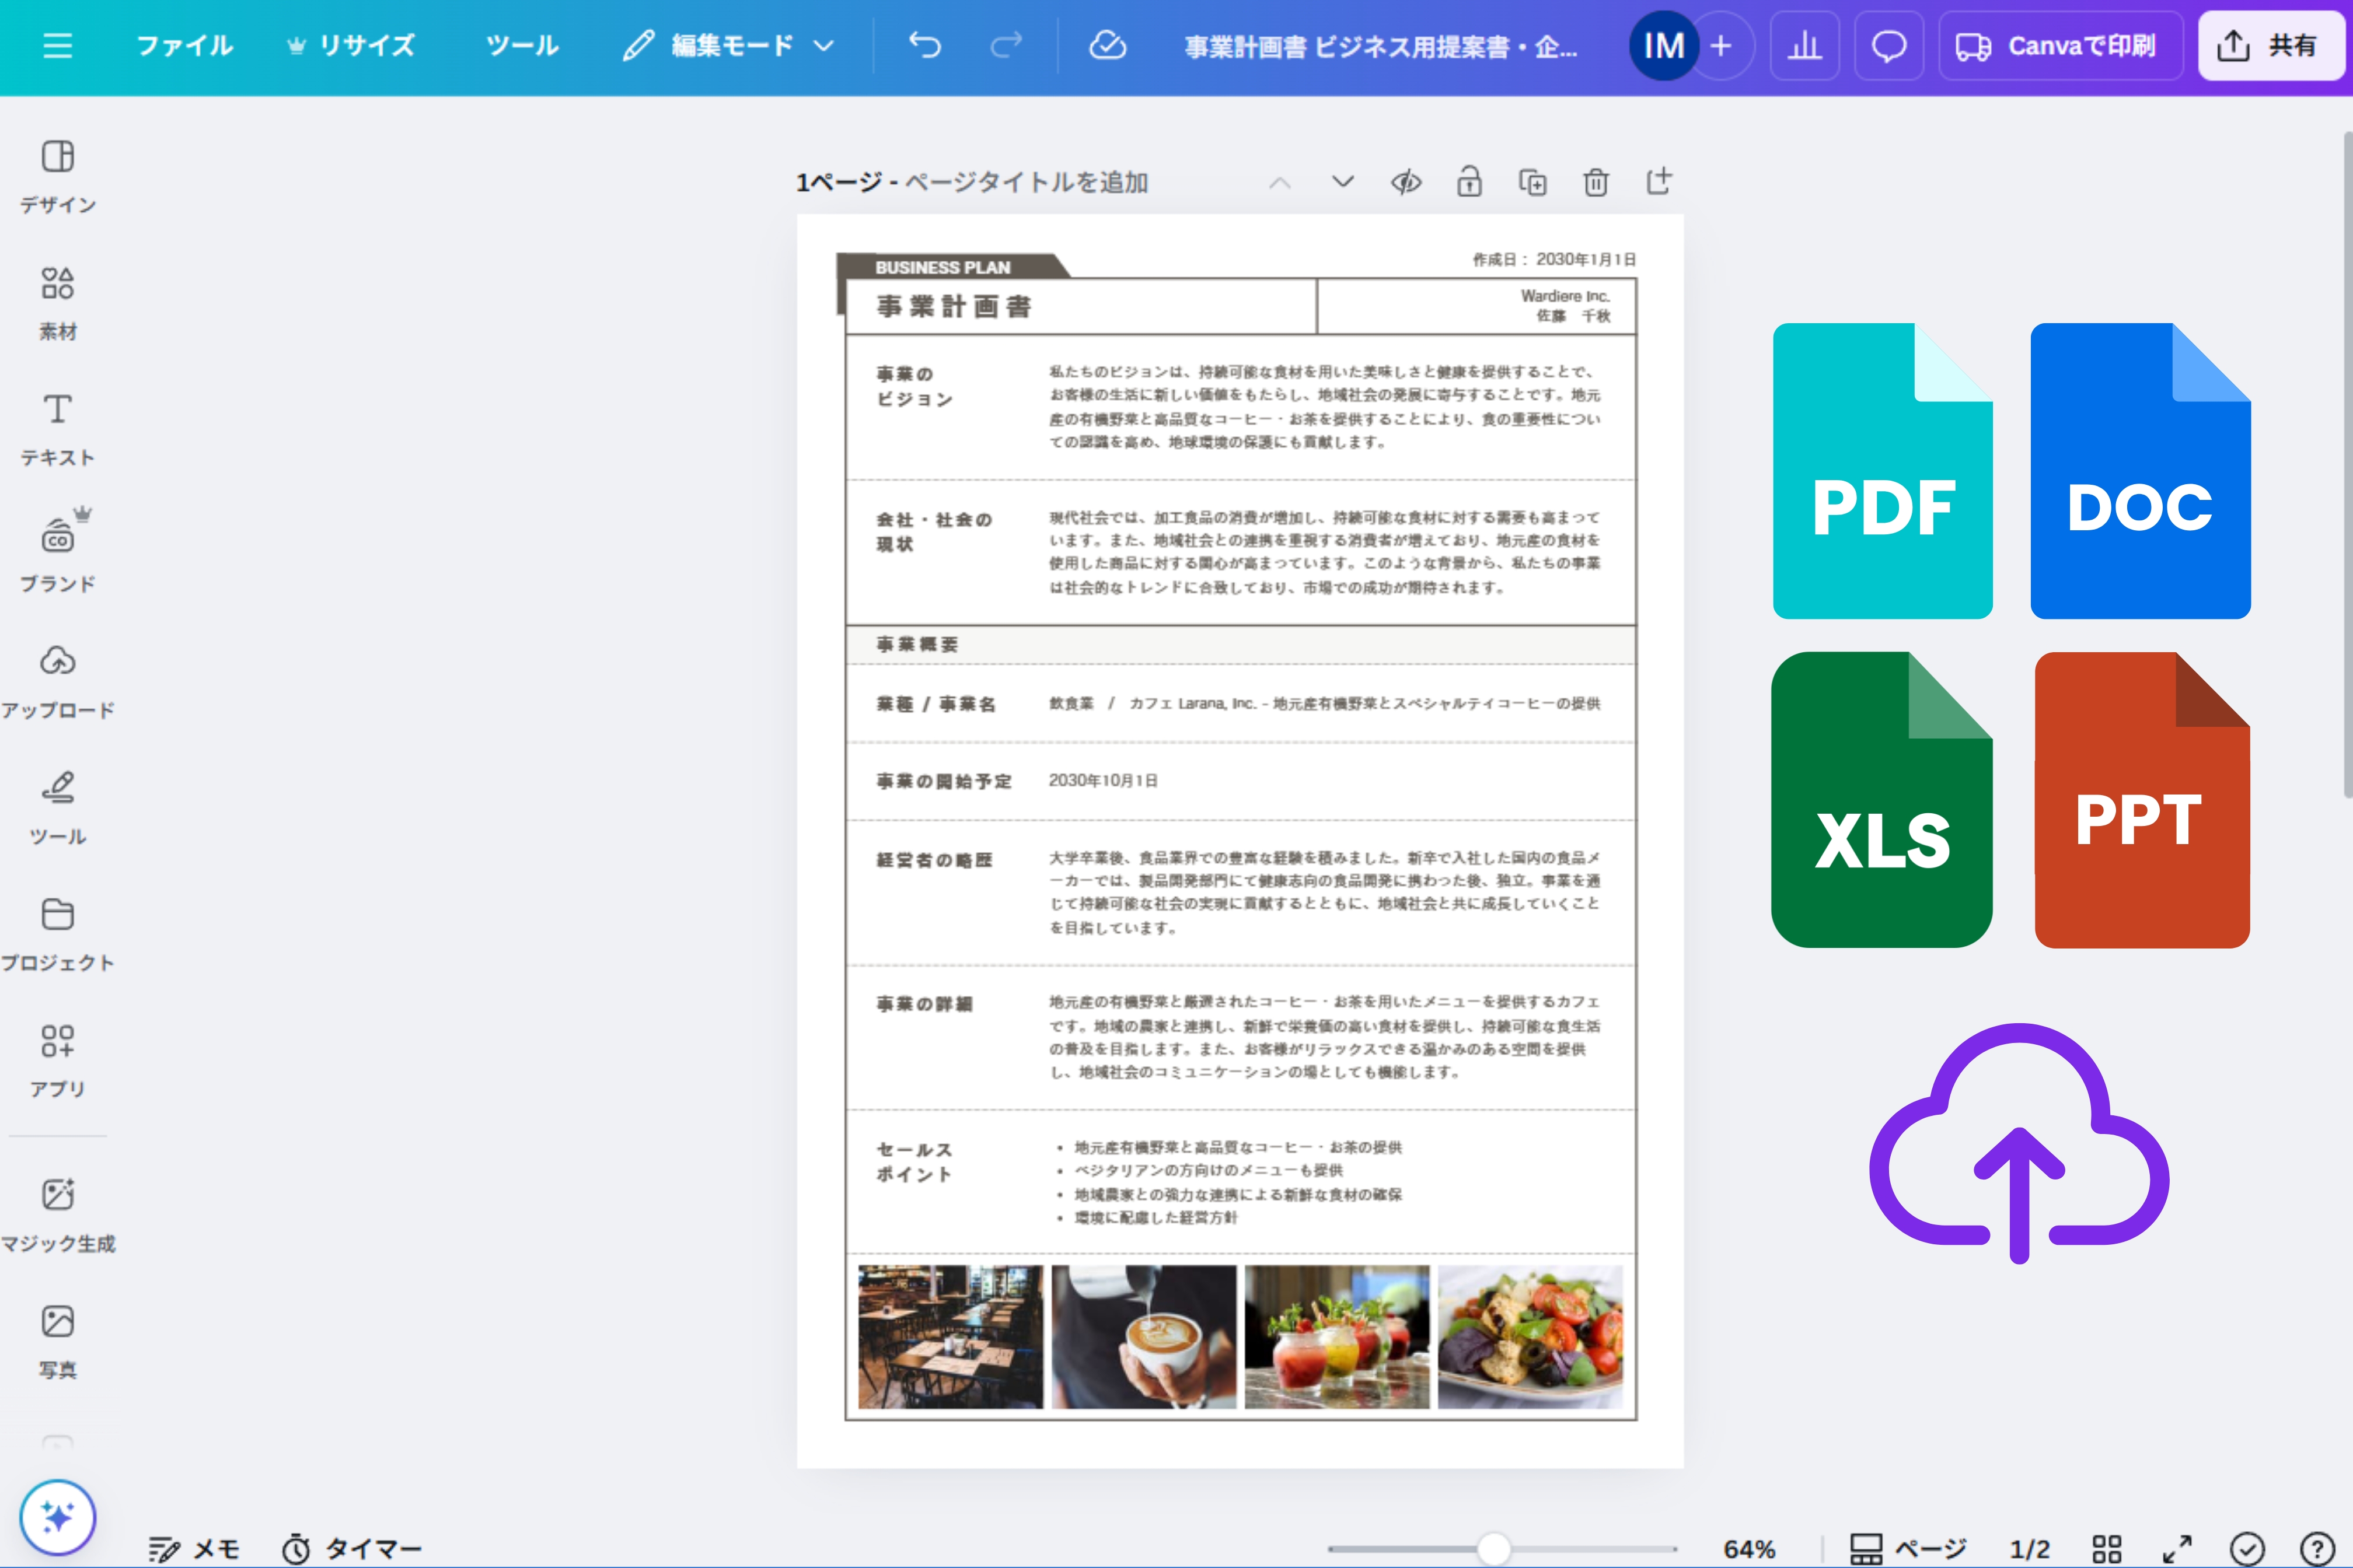Delete the page with trash icon
This screenshot has height=1568, width=2353.
1596,182
